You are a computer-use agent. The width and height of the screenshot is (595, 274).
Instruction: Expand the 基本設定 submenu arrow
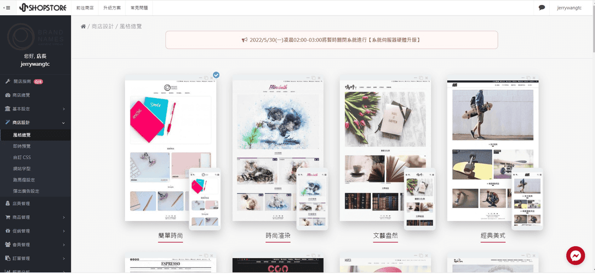click(64, 109)
